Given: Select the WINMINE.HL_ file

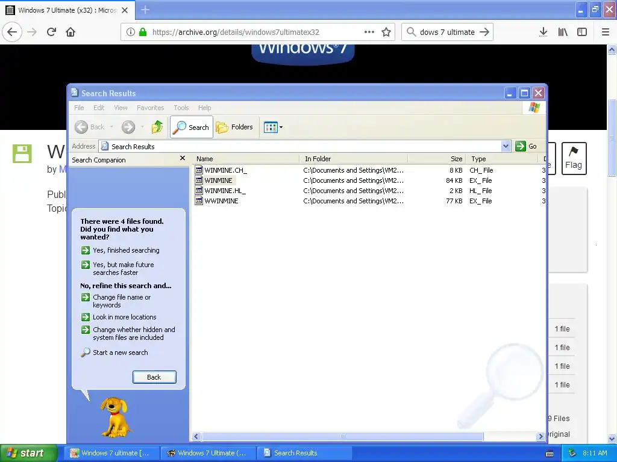Looking at the screenshot, I should (x=221, y=191).
